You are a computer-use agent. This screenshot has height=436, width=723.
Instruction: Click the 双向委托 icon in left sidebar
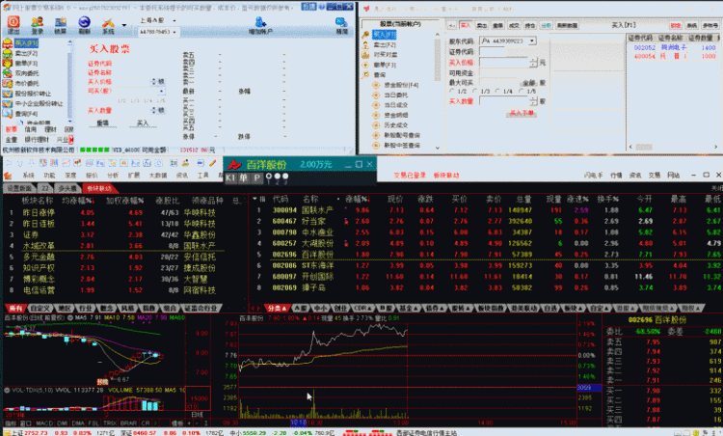8,73
